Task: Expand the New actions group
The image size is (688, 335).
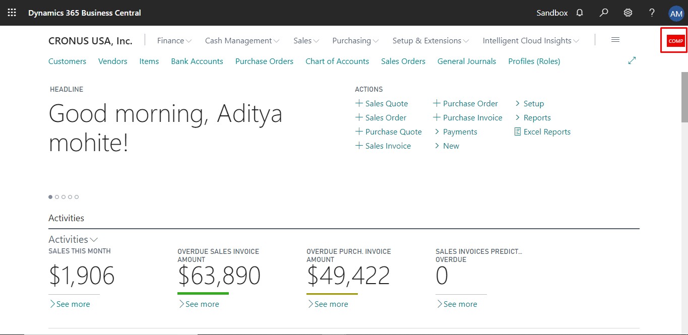Action: click(x=447, y=146)
